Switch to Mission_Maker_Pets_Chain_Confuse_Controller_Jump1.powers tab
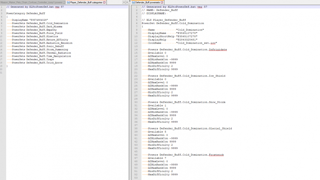The width and height of the screenshot is (320, 180). click(30, 2)
